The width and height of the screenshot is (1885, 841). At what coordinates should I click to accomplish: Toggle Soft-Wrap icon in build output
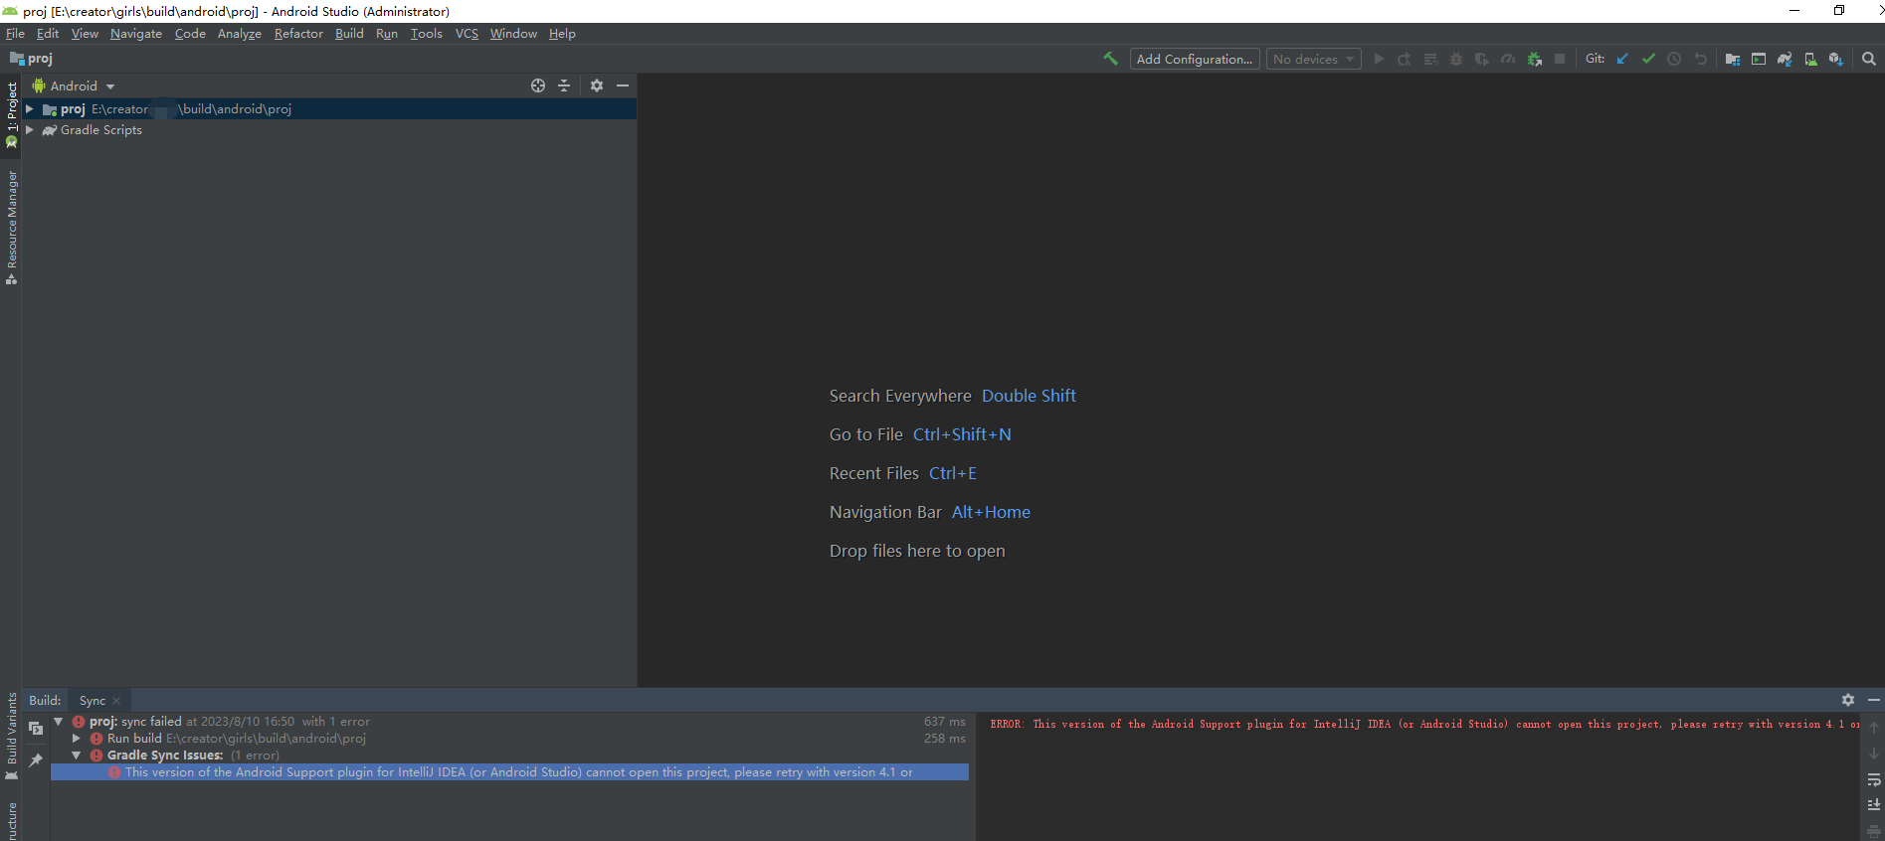click(x=1874, y=780)
